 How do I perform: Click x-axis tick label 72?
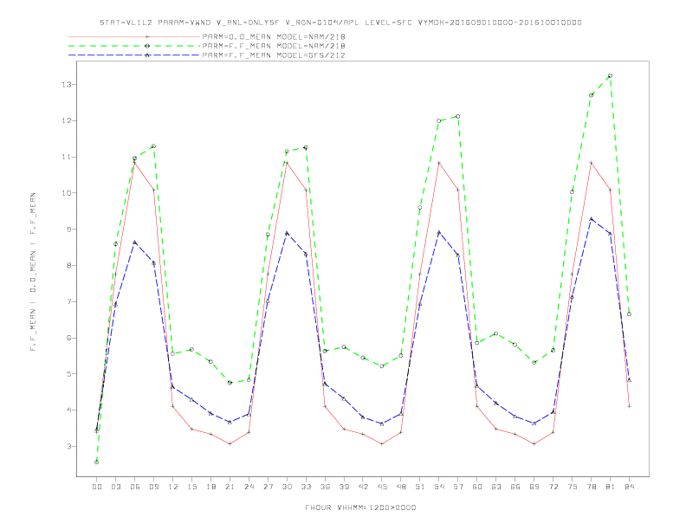(553, 487)
